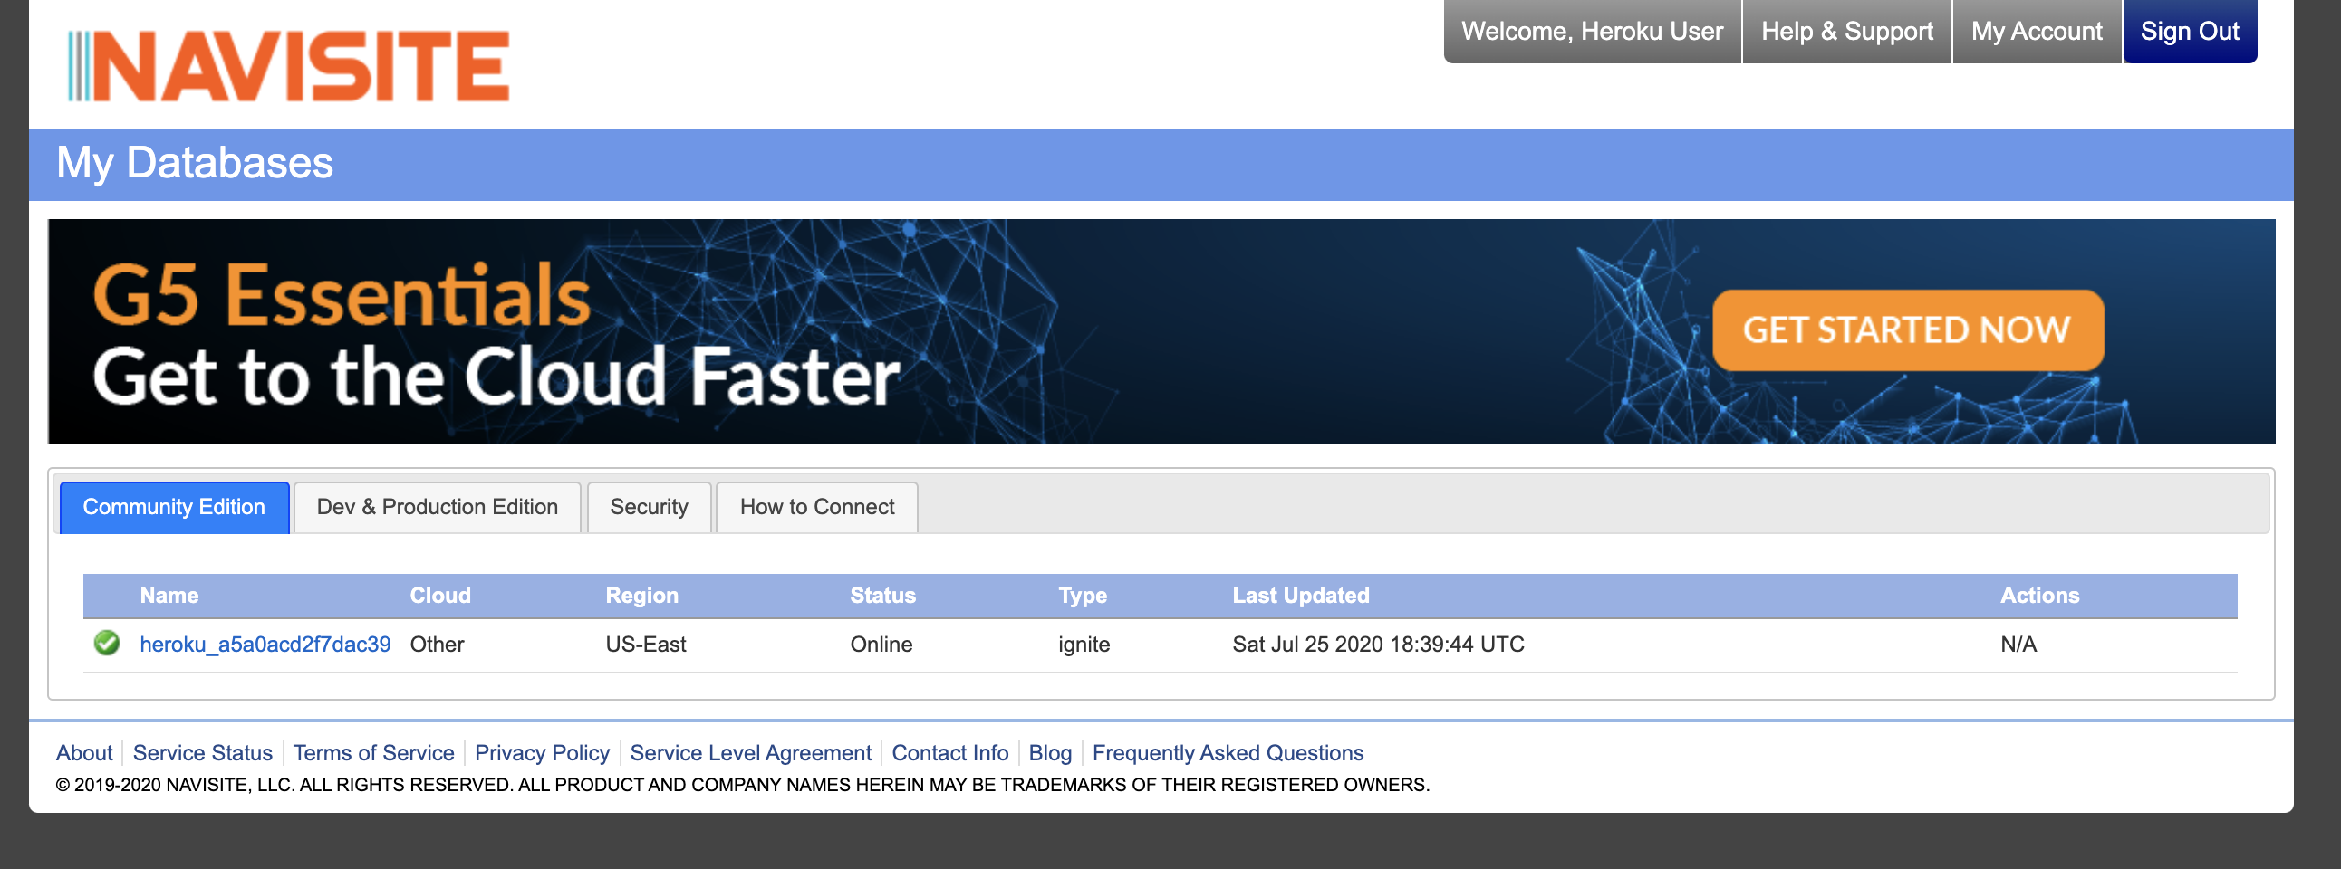
Task: Open My Account page
Action: (2037, 31)
